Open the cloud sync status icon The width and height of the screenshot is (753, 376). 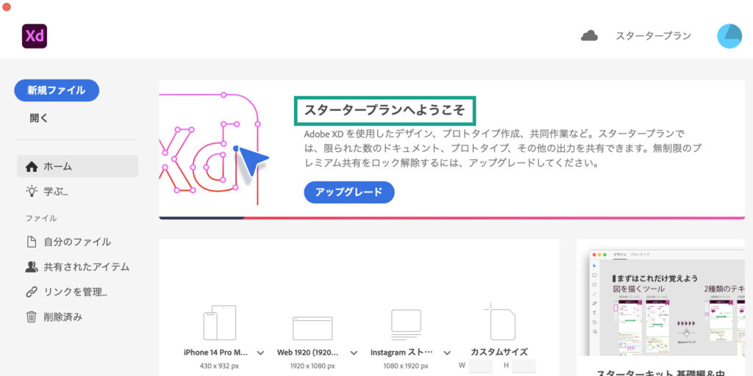pos(589,35)
